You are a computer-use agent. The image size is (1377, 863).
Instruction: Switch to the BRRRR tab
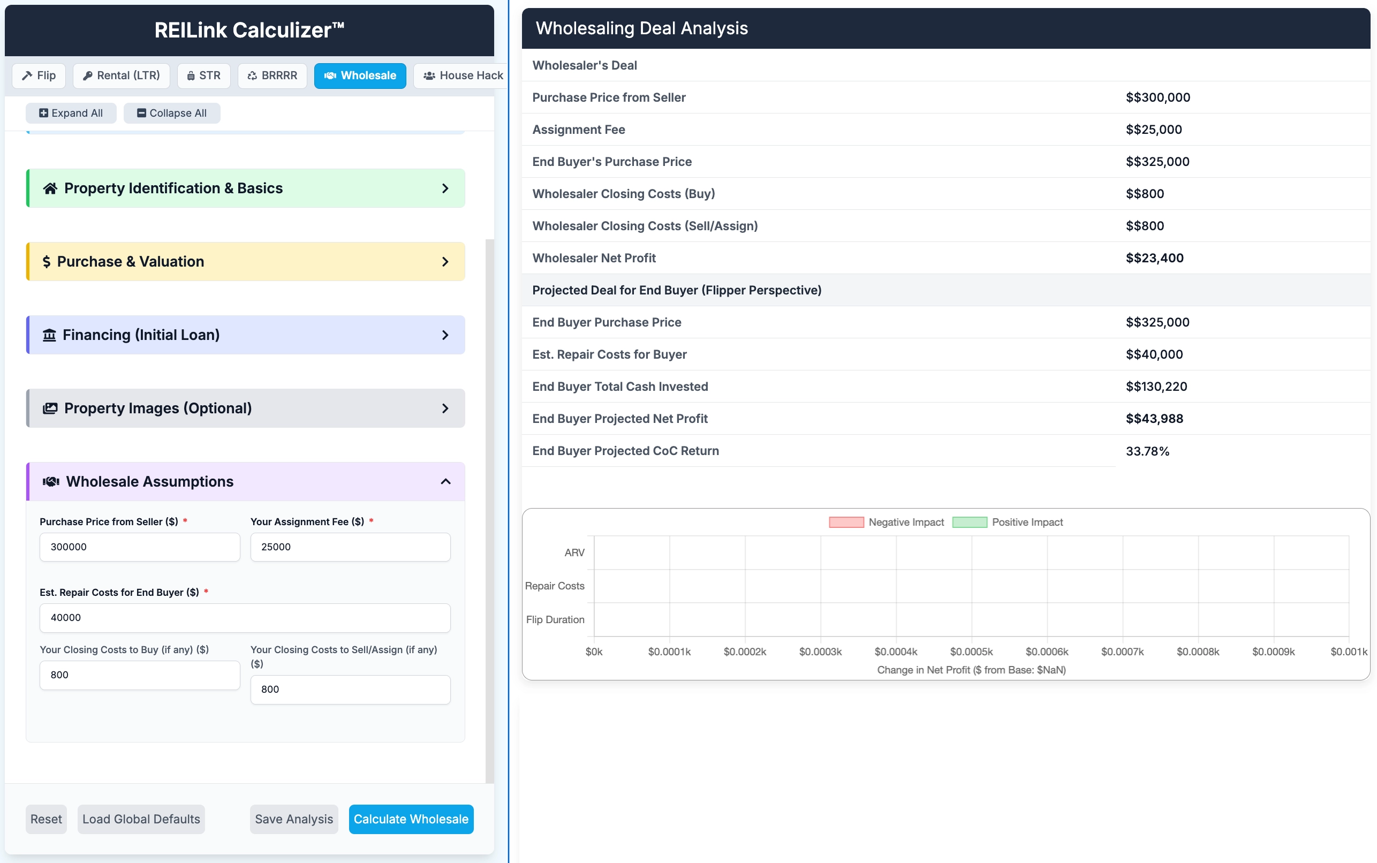tap(272, 76)
